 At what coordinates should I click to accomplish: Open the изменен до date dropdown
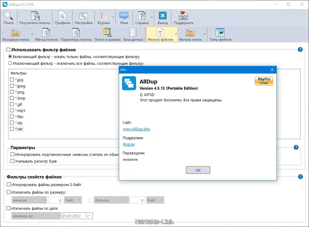[36, 216]
